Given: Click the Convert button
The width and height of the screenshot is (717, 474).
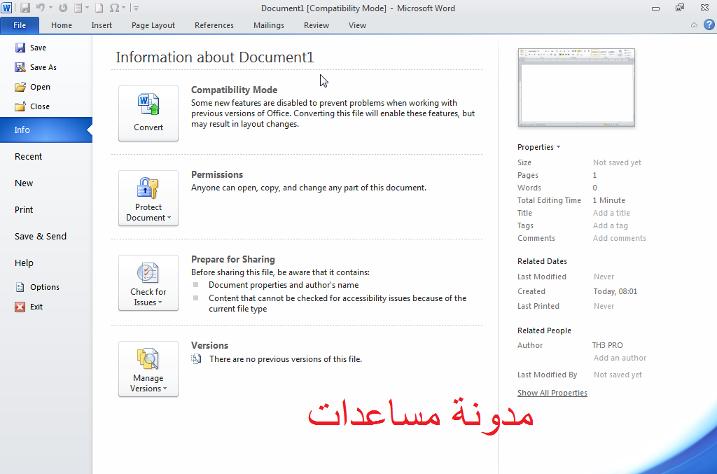Looking at the screenshot, I should [148, 113].
